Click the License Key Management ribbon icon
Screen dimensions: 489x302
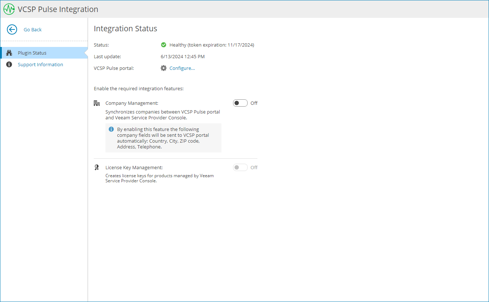96,167
